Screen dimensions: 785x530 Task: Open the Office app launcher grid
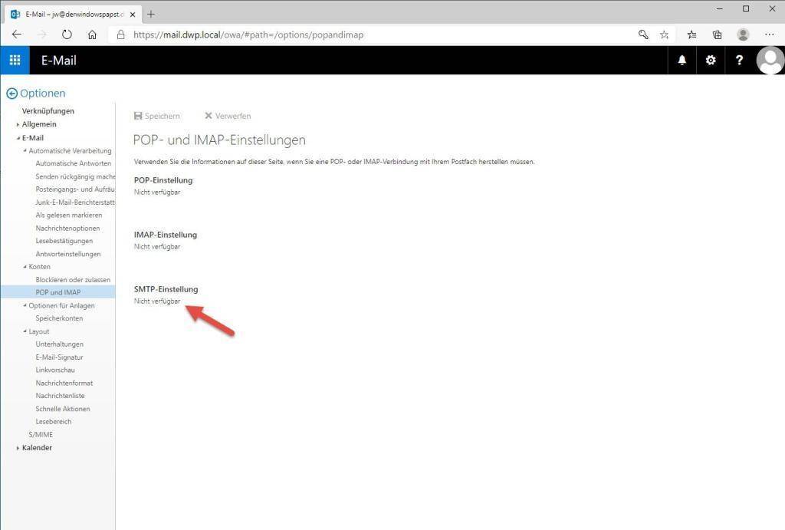click(14, 60)
